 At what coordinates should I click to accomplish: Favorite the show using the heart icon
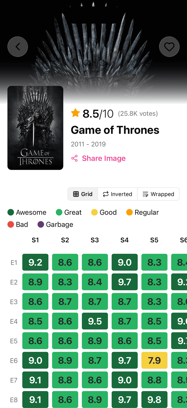pos(169,46)
